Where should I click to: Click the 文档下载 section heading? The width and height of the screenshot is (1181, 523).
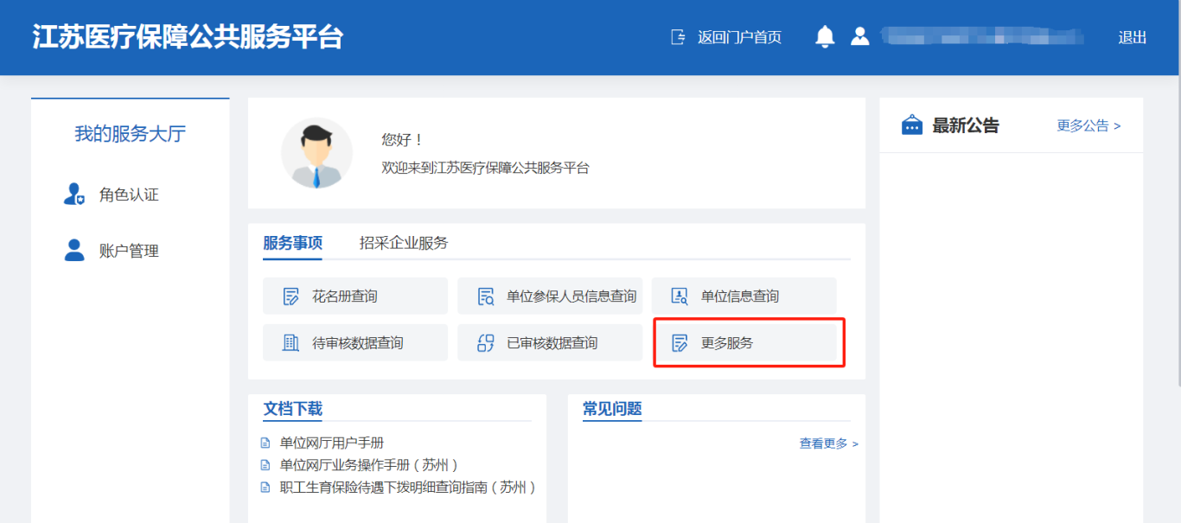pyautogui.click(x=292, y=409)
